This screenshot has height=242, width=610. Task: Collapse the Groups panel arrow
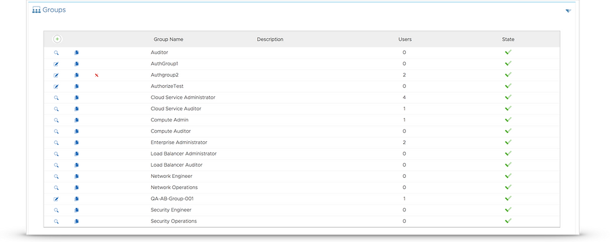[568, 11]
